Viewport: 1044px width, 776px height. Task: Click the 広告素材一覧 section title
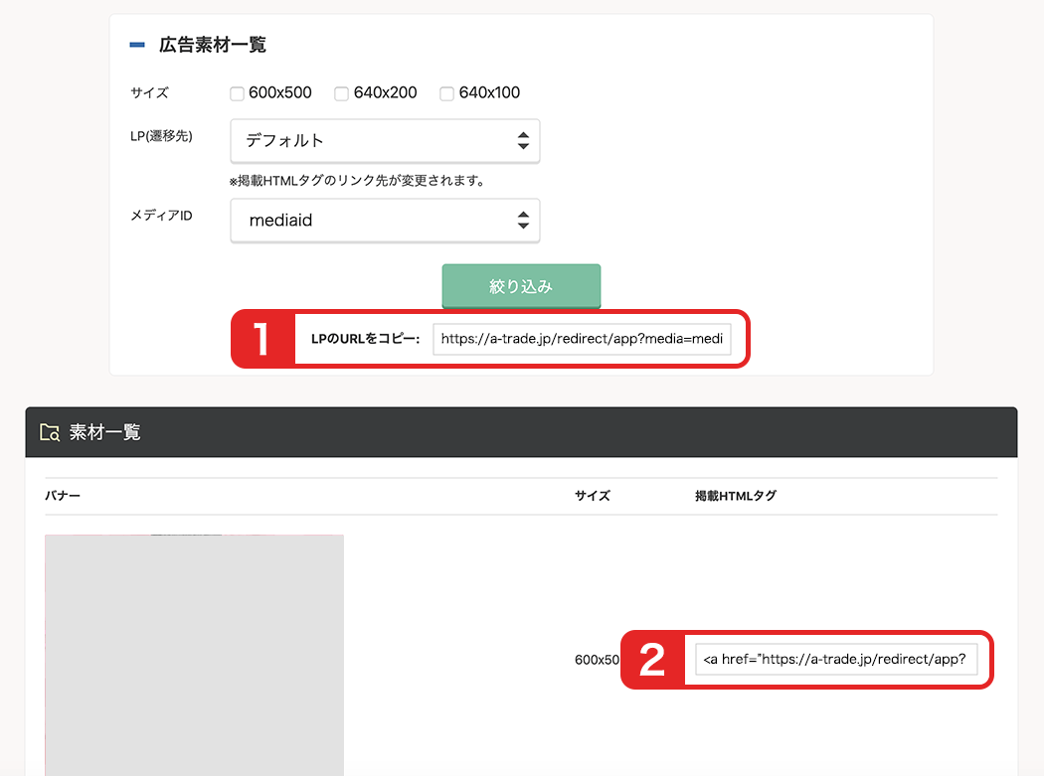pyautogui.click(x=212, y=46)
